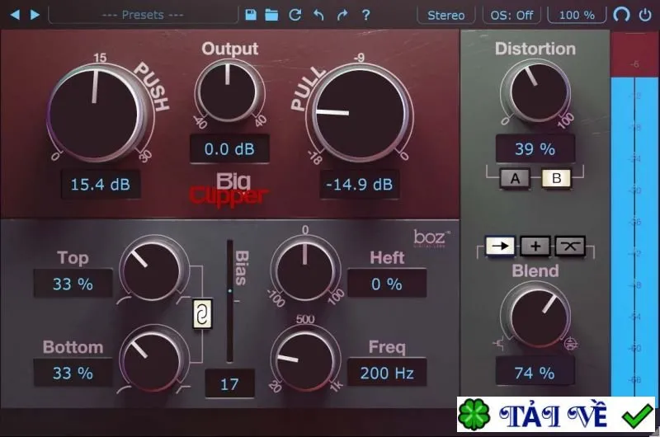Click the 15.4 dB push value field
Screen dimensions: 660x437
click(x=101, y=184)
